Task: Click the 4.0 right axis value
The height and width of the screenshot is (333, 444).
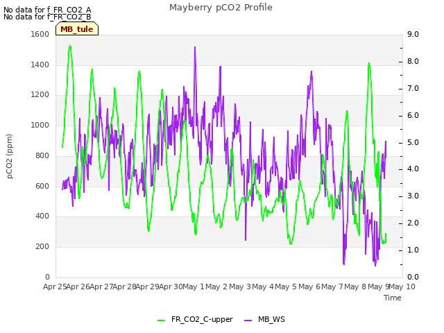Action: [413, 169]
